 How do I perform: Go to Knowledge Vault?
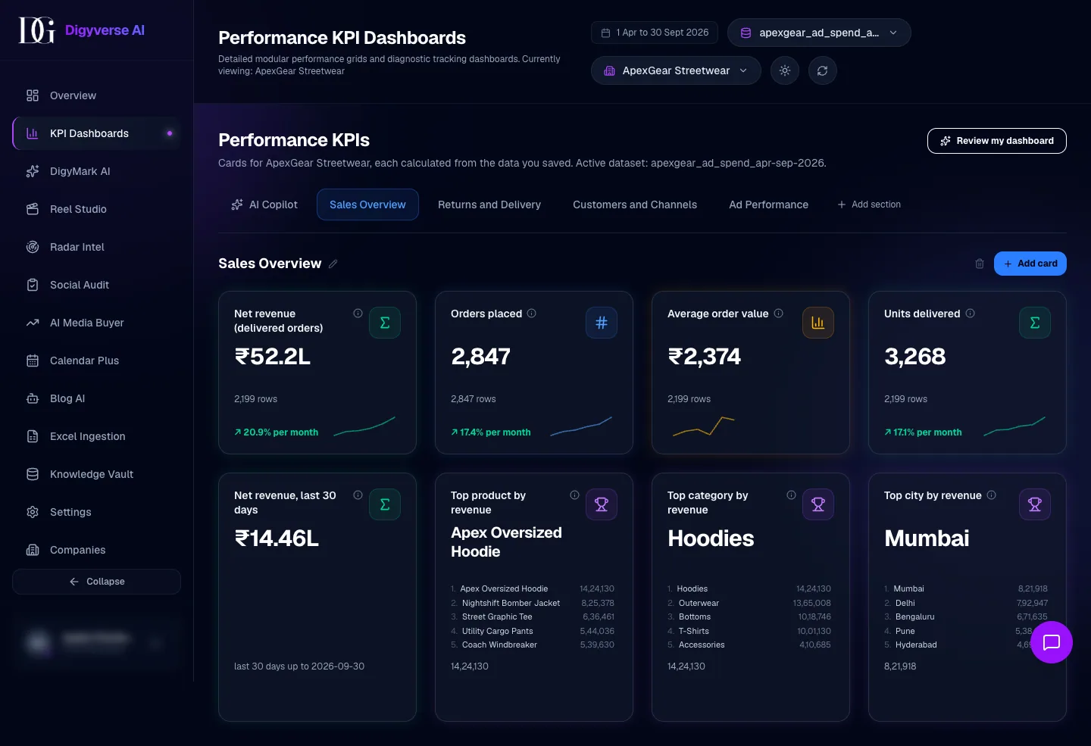tap(96, 474)
